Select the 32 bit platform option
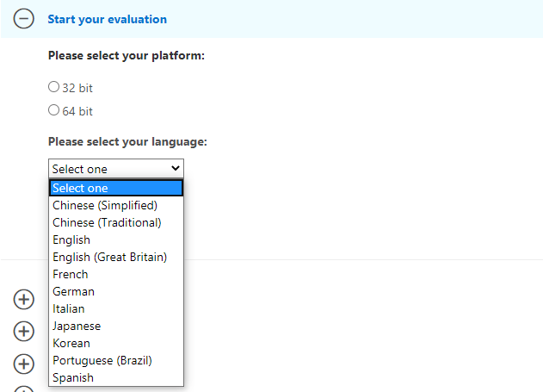Screen dimensions: 543x392 [54, 87]
